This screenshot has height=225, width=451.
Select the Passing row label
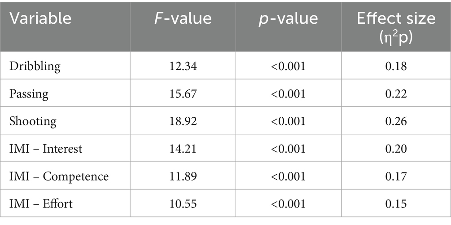[29, 93]
